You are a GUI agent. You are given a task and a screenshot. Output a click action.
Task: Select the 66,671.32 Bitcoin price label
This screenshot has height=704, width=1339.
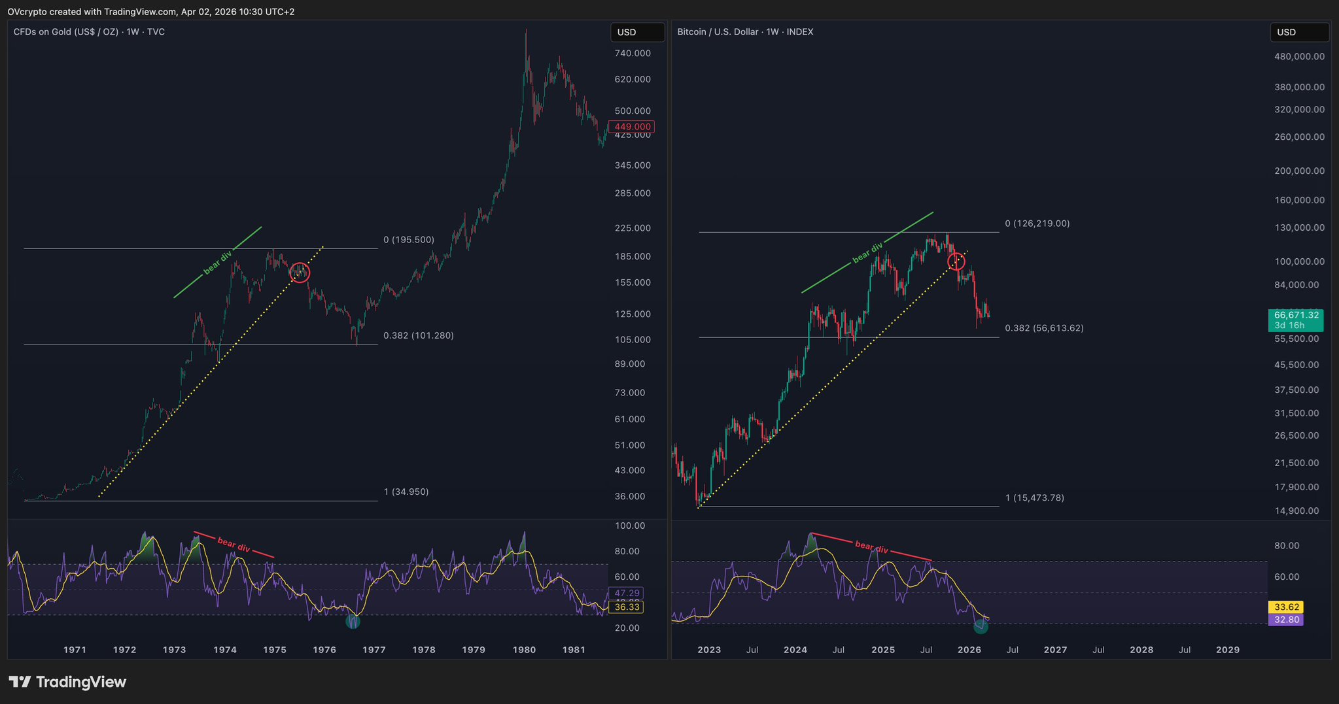(1295, 315)
